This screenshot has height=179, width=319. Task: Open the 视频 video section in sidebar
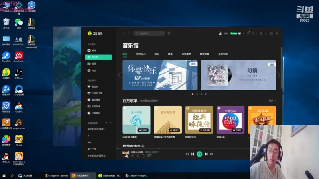click(92, 64)
